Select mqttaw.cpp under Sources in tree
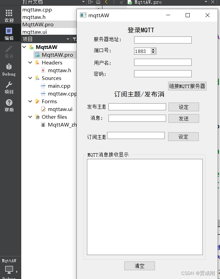This screenshot has width=220, height=279. 62,93
